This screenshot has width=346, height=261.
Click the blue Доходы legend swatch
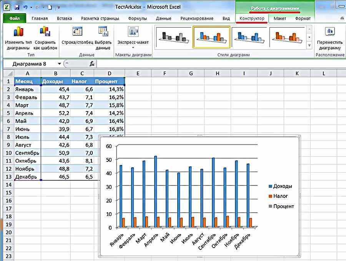[x=270, y=186]
